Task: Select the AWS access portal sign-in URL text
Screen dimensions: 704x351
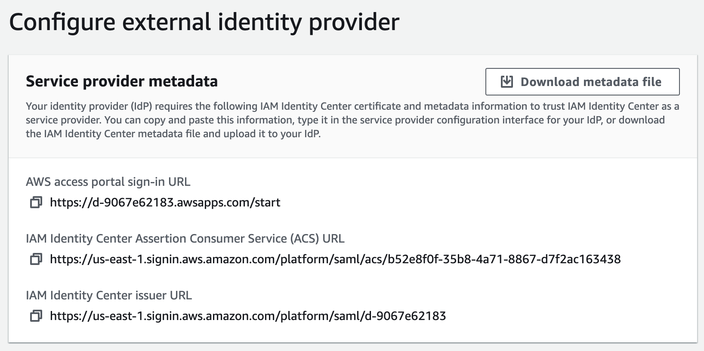Action: 165,202
